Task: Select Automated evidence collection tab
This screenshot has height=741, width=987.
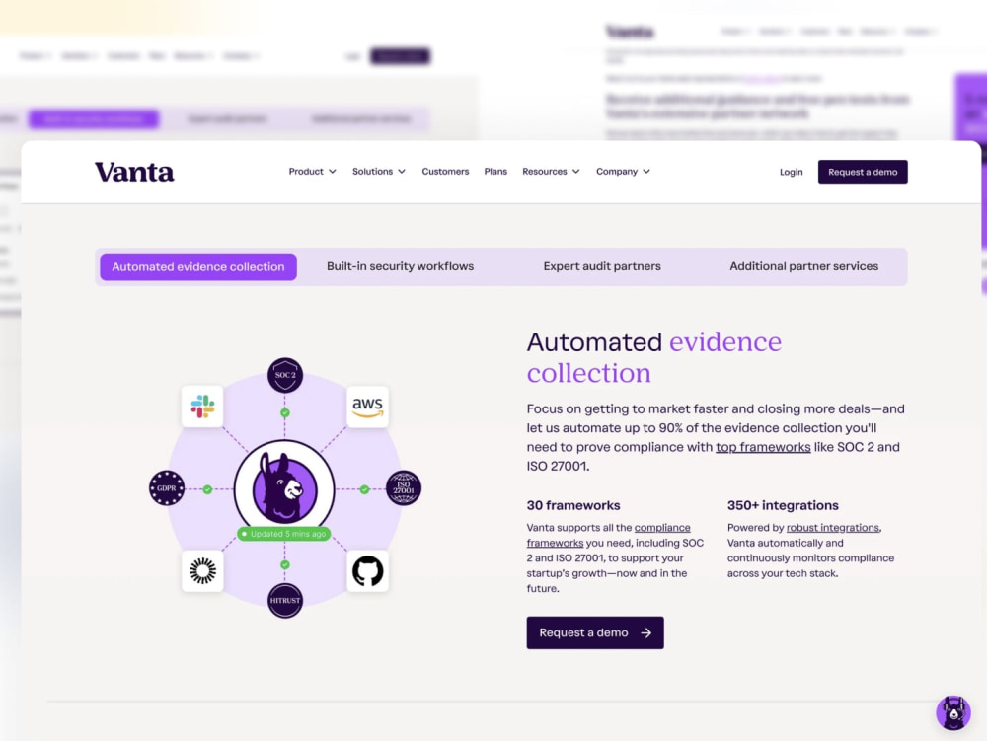Action: pos(198,266)
